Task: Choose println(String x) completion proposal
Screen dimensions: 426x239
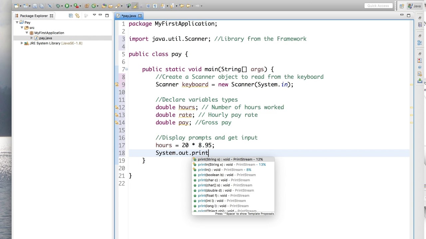Action: tap(233, 165)
